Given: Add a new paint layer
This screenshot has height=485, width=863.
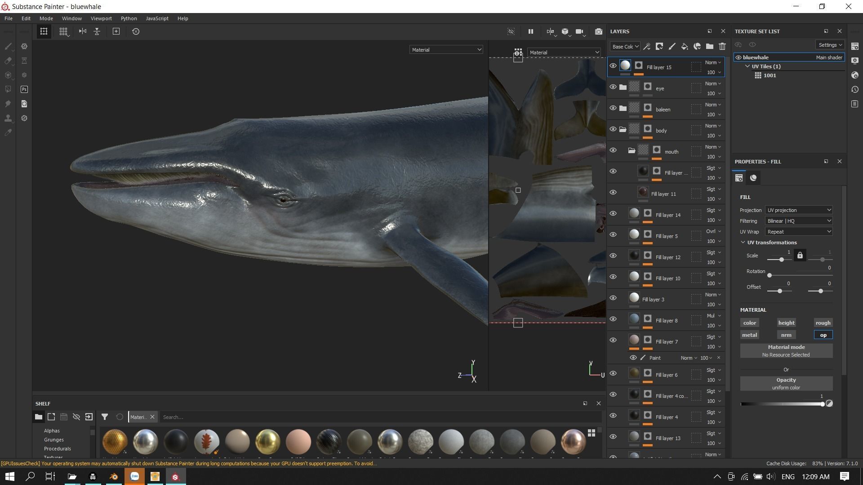Looking at the screenshot, I should point(672,46).
